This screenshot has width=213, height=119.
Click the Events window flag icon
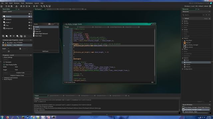click(50, 24)
